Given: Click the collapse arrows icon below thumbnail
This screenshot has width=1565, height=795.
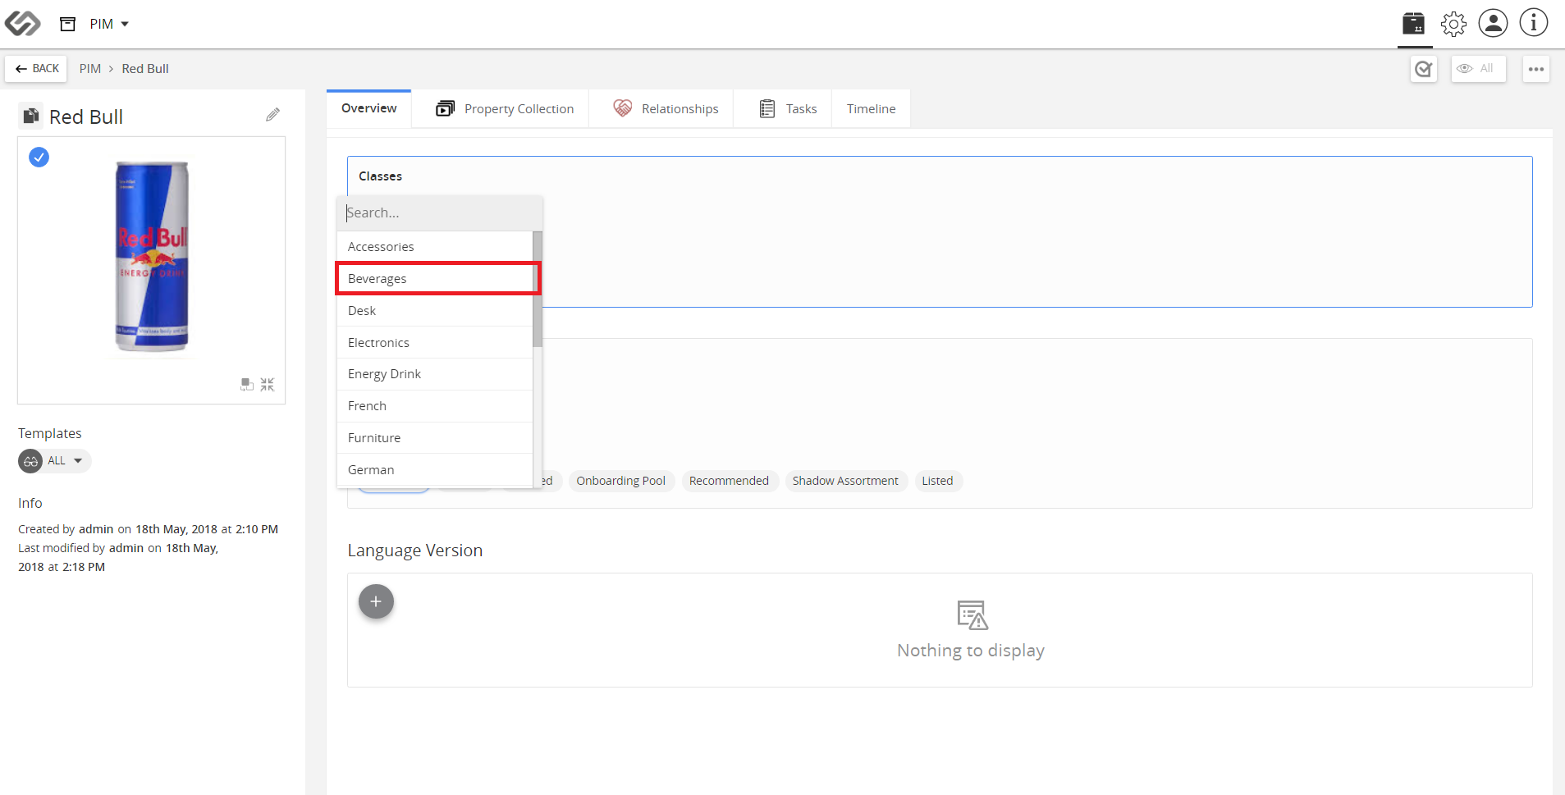Looking at the screenshot, I should pos(268,384).
